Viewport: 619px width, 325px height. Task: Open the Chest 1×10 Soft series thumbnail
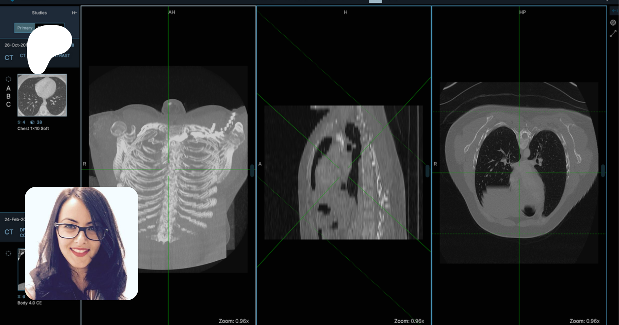coord(42,96)
